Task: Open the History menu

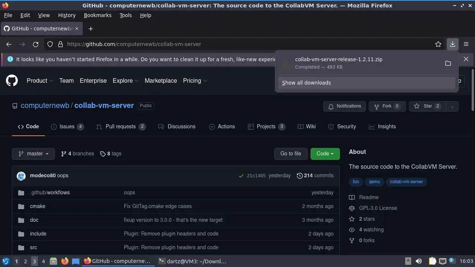Action: (x=67, y=15)
